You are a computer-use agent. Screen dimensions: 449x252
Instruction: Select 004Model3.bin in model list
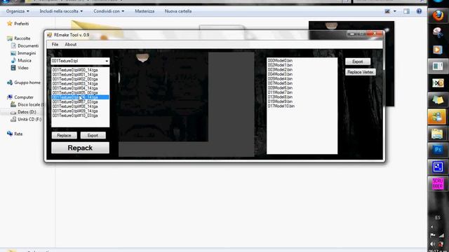280,74
